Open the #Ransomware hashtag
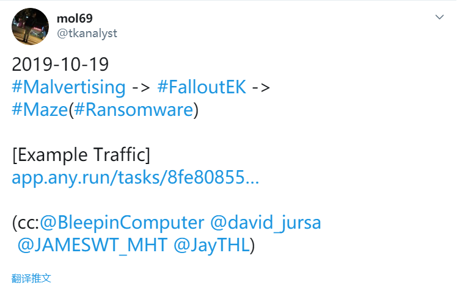This screenshot has width=457, height=286. (x=134, y=110)
